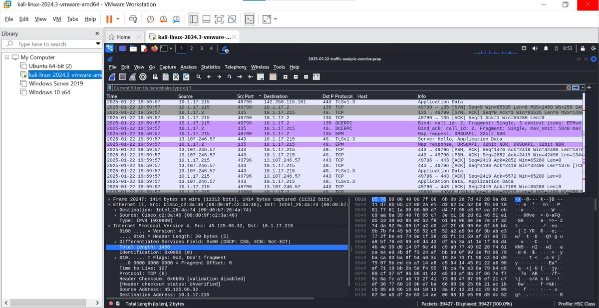Toggle auto-scroll during live capture

[x=260, y=77]
